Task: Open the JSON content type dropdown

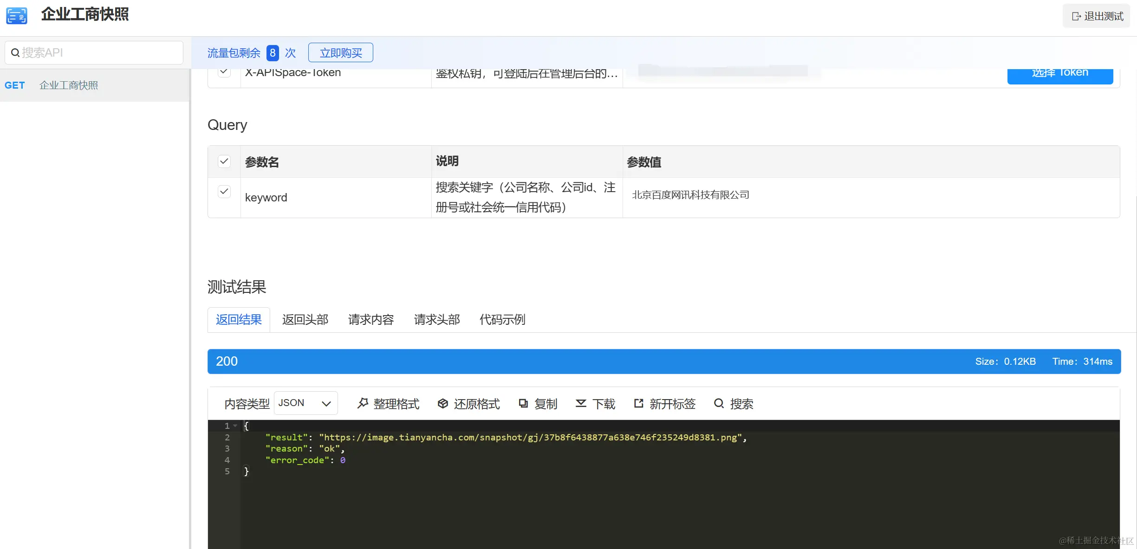Action: click(305, 403)
